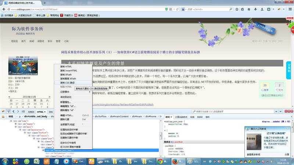This screenshot has height=165, width=294.
Task: Jump to previous Firebug search result
Action: tap(276, 111)
